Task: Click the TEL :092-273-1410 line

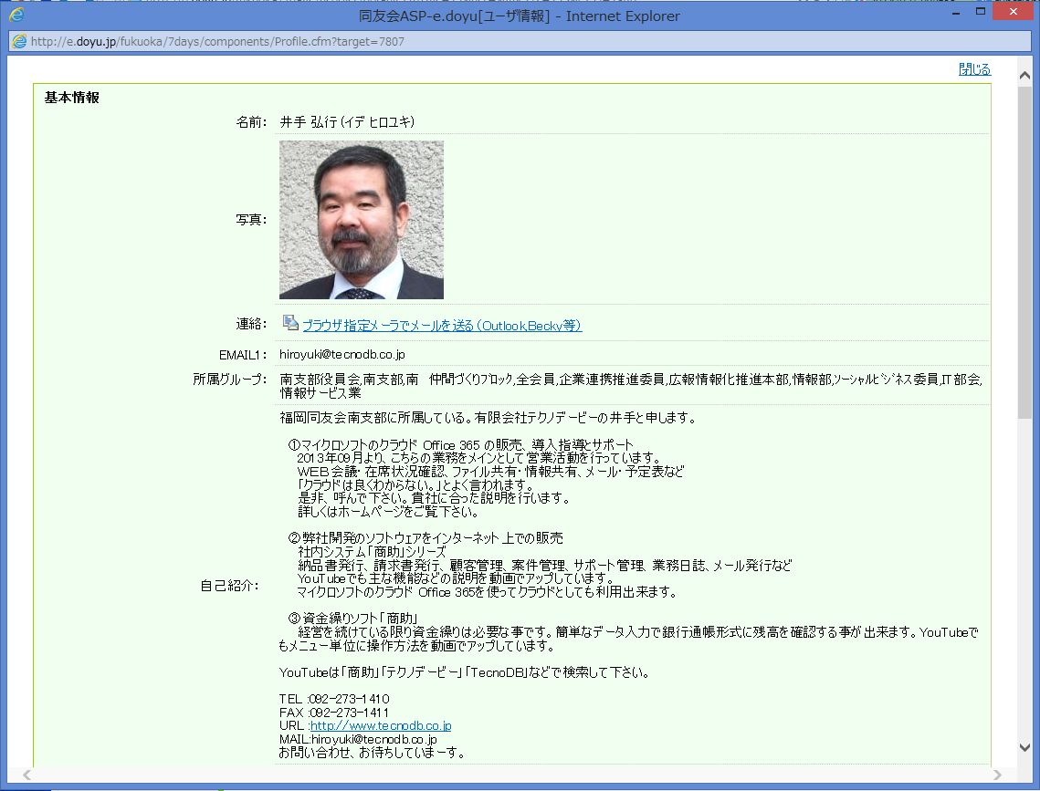Action: pos(334,699)
